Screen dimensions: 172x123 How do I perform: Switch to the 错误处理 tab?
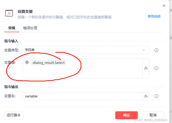pos(30,28)
